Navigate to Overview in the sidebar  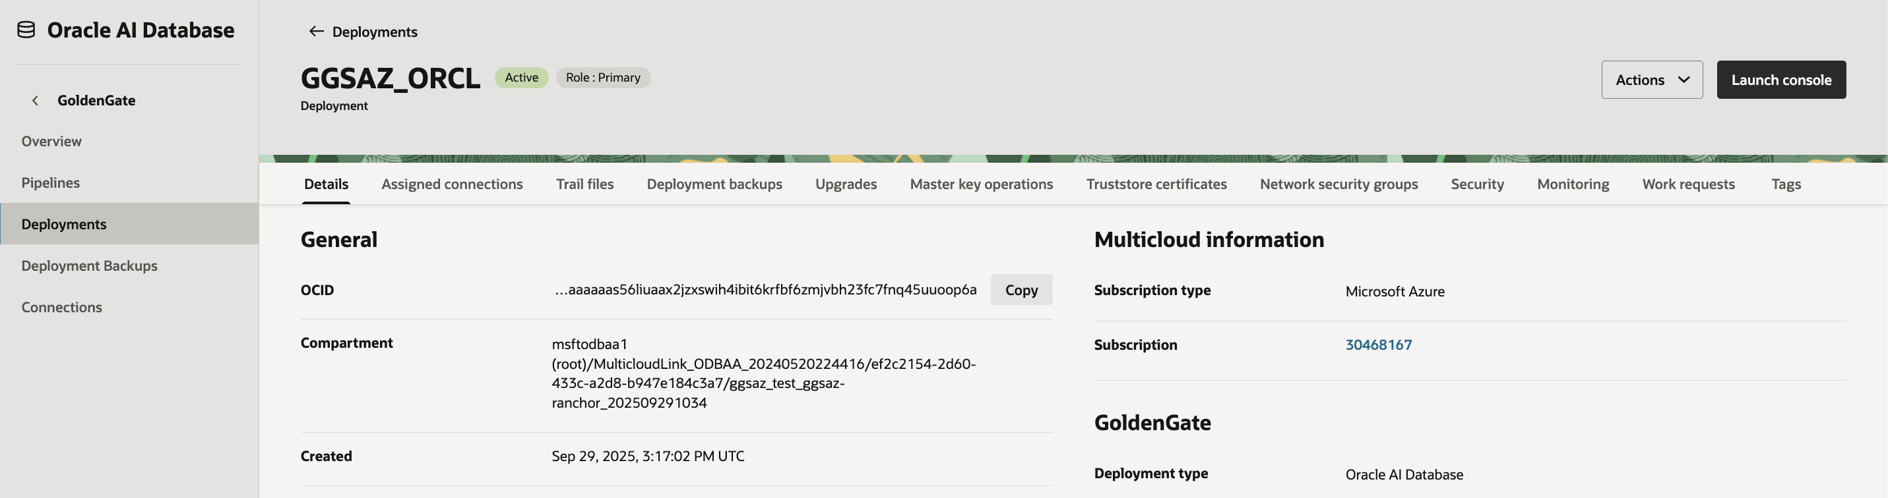pos(51,142)
